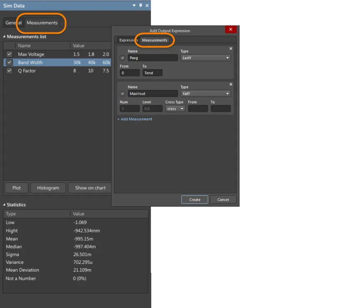Image resolution: width=351 pixels, height=308 pixels.
Task: Toggle the Max Voltage checkbox
Action: [x=9, y=54]
